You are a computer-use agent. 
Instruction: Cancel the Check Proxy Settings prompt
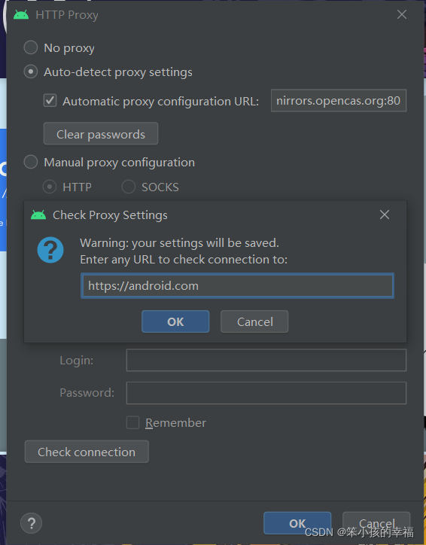tap(254, 321)
